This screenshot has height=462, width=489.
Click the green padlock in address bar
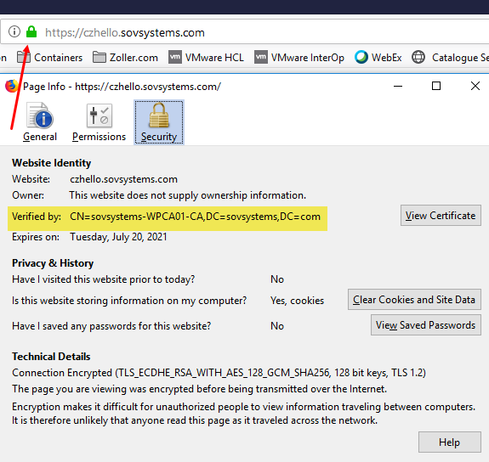pos(31,31)
